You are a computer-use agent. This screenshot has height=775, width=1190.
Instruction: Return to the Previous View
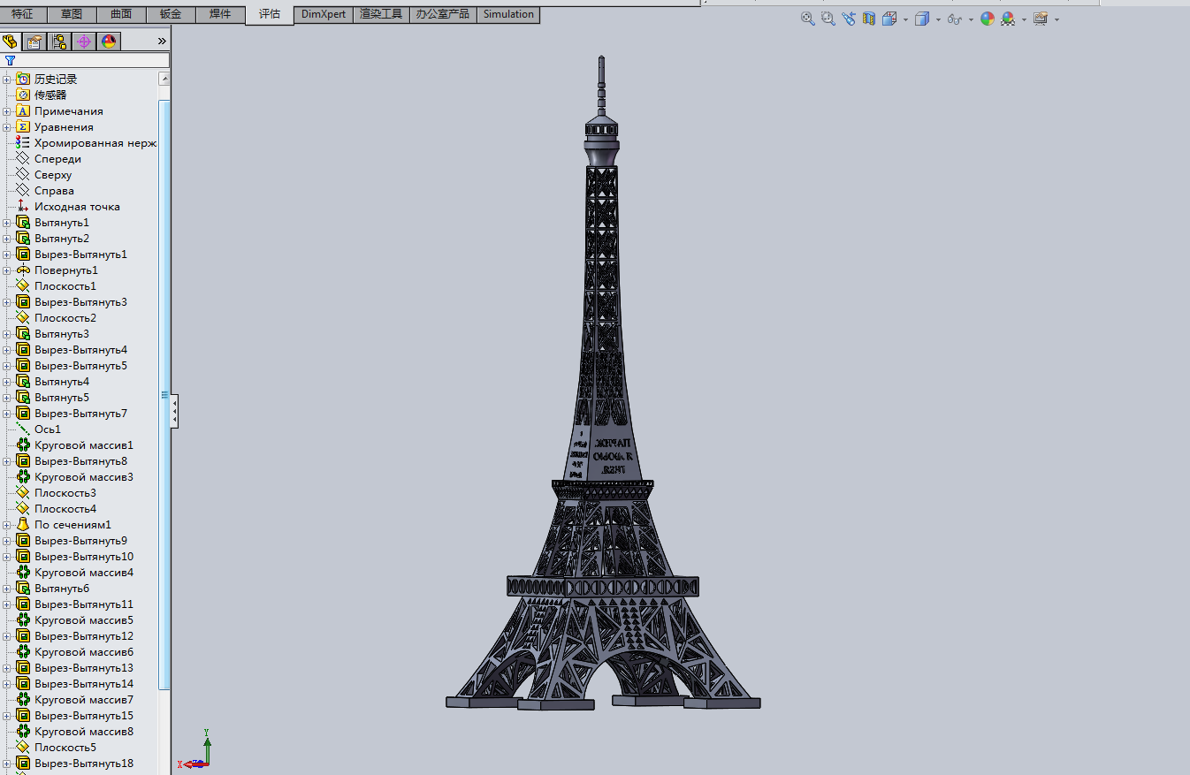(849, 19)
